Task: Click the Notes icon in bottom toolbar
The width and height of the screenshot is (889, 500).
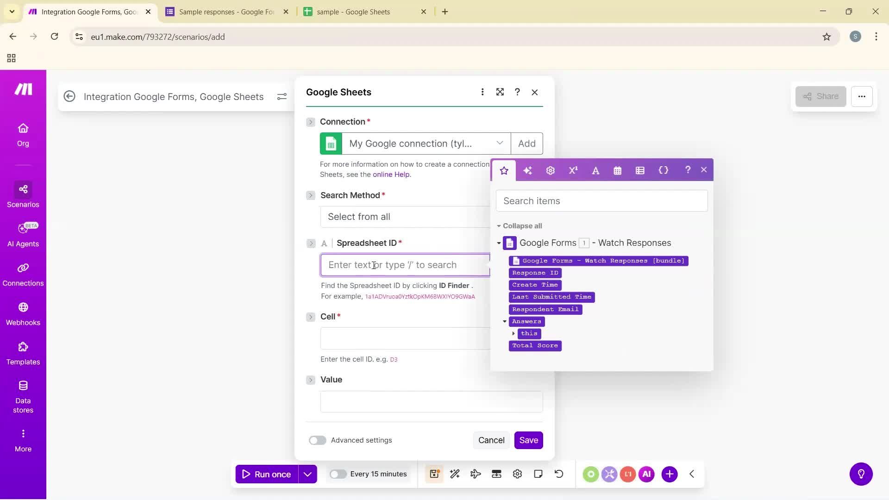Action: [x=538, y=474]
